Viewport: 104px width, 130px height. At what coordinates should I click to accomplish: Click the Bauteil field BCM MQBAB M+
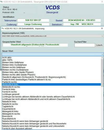pyautogui.click(x=82, y=20)
